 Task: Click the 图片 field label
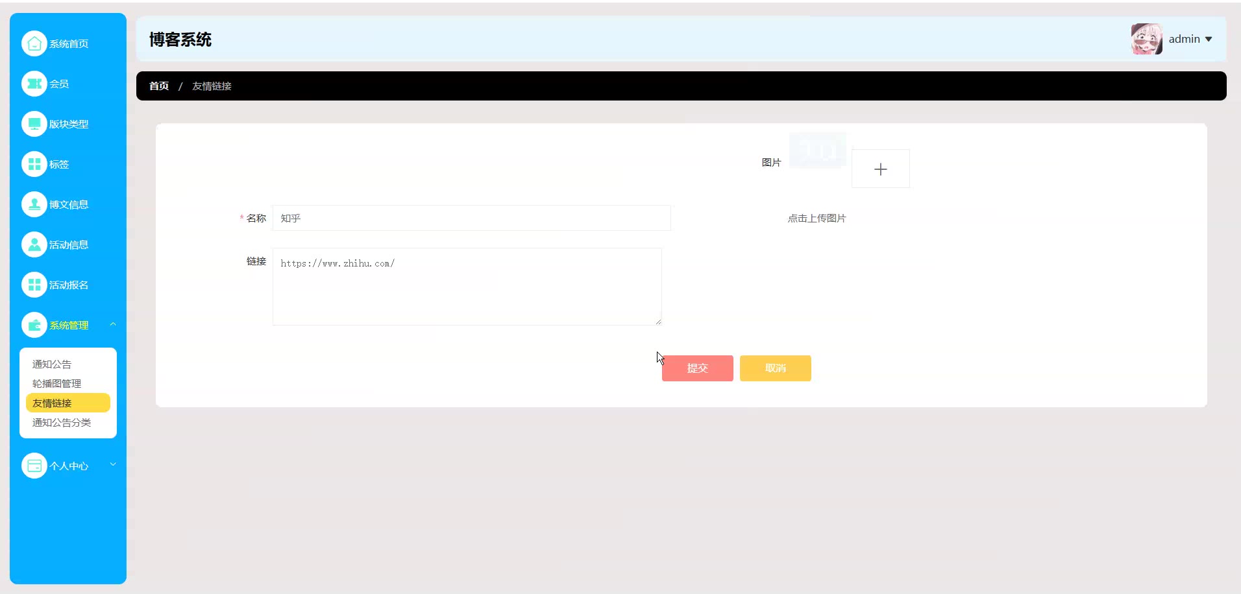(x=771, y=162)
